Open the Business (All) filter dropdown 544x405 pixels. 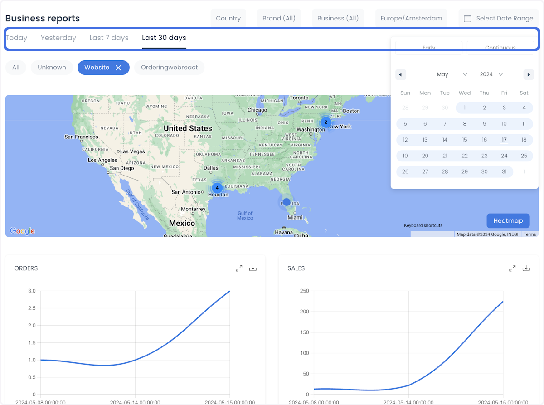pyautogui.click(x=338, y=18)
